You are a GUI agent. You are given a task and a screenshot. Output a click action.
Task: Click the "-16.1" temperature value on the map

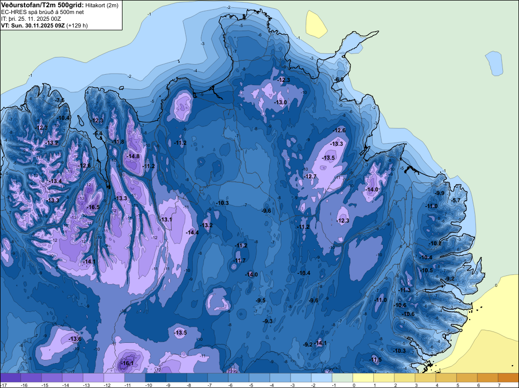(128, 363)
